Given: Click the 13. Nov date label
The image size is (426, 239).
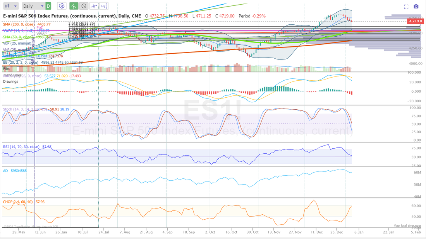Looking at the screenshot, I should (274, 232).
